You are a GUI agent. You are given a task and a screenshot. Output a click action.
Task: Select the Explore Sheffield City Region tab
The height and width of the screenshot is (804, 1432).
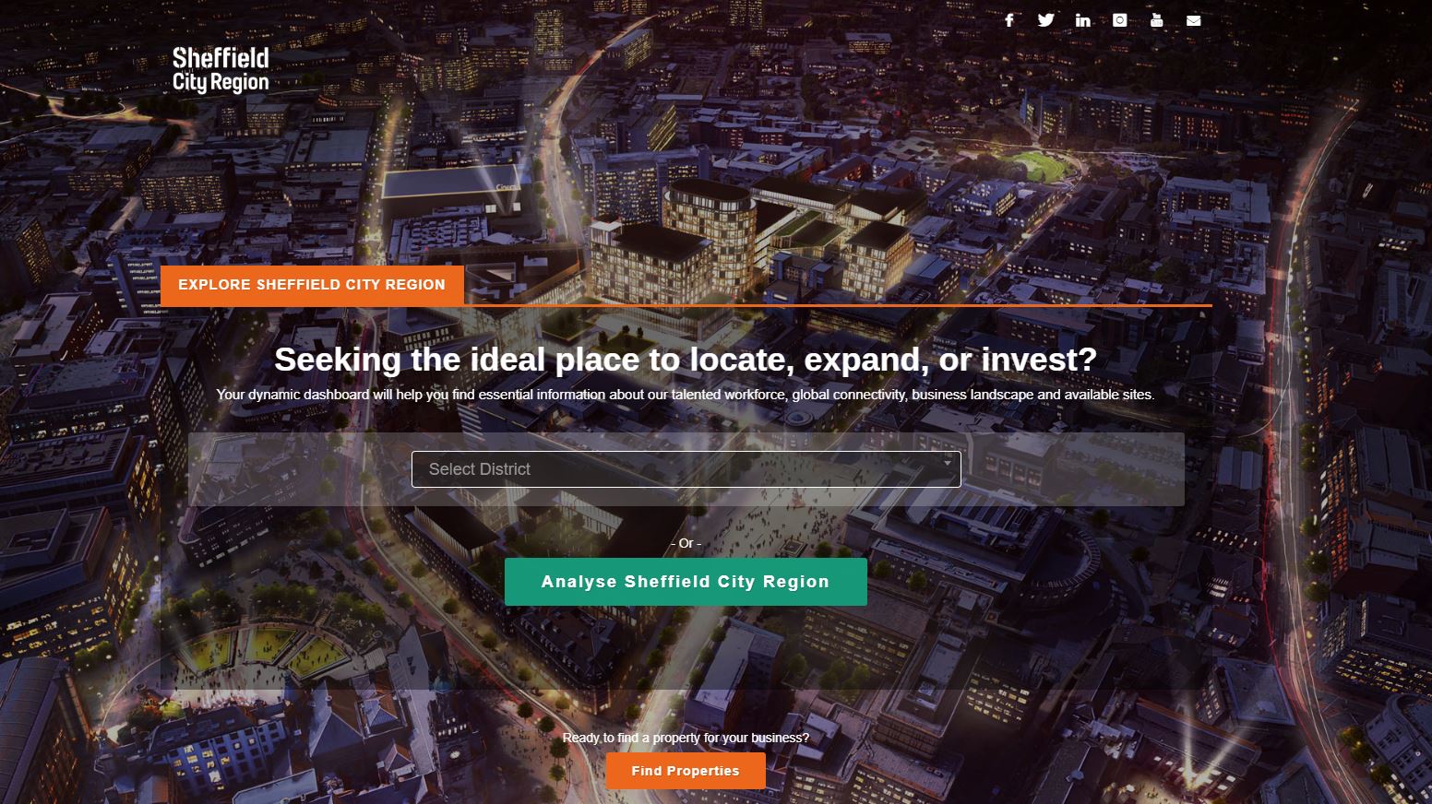coord(312,285)
